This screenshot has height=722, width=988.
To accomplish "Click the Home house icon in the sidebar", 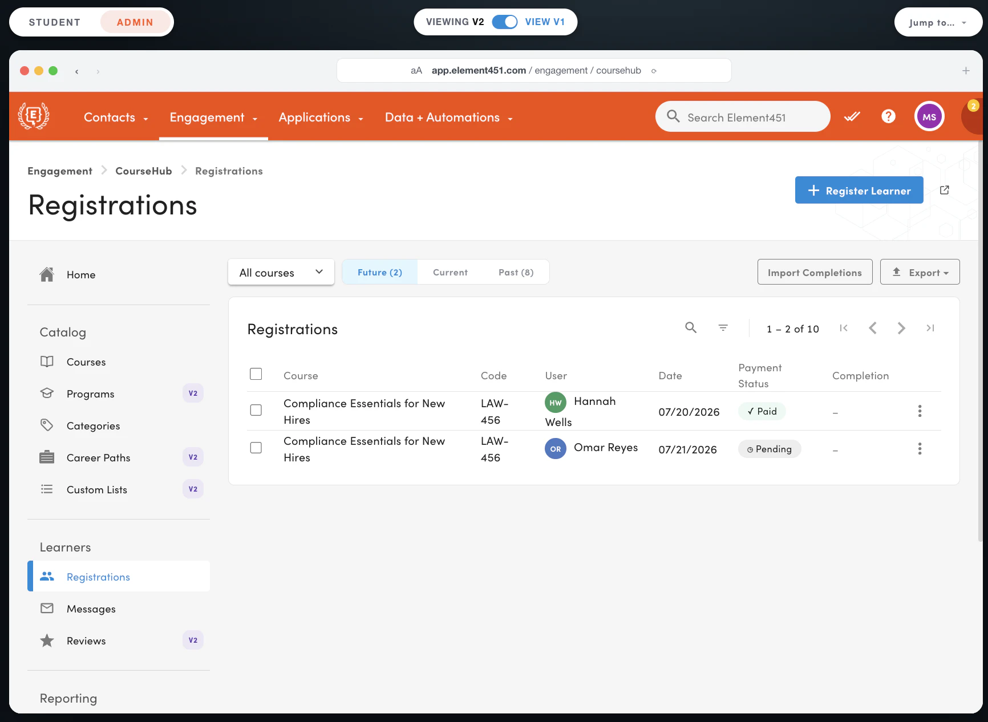I will tap(47, 274).
